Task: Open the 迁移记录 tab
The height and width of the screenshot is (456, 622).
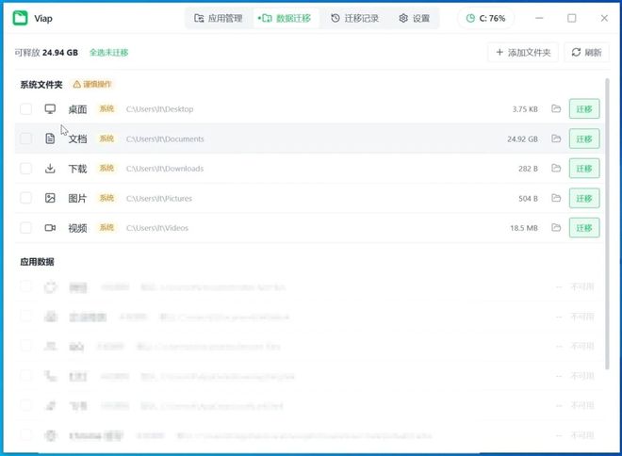Action: [x=354, y=18]
